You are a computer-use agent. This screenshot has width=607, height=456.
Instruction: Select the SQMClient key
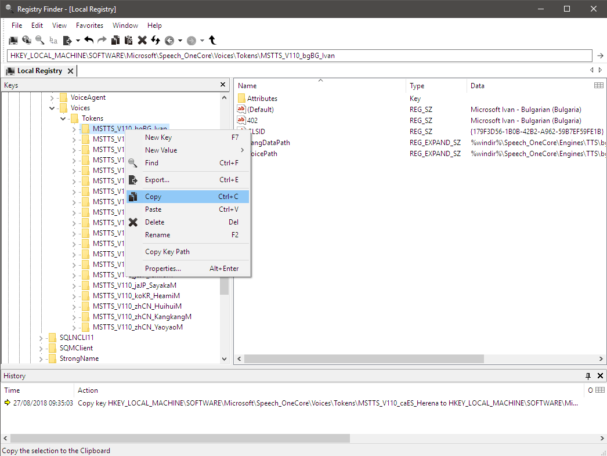(x=76, y=348)
